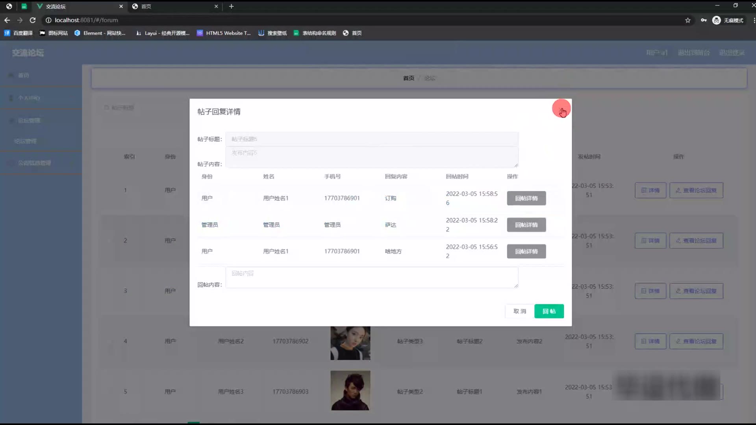
Task: Close the 交流论坛 browser tab
Action: point(121,6)
